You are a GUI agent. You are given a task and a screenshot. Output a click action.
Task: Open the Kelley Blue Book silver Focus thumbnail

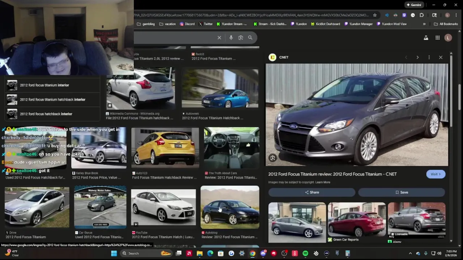click(99, 148)
